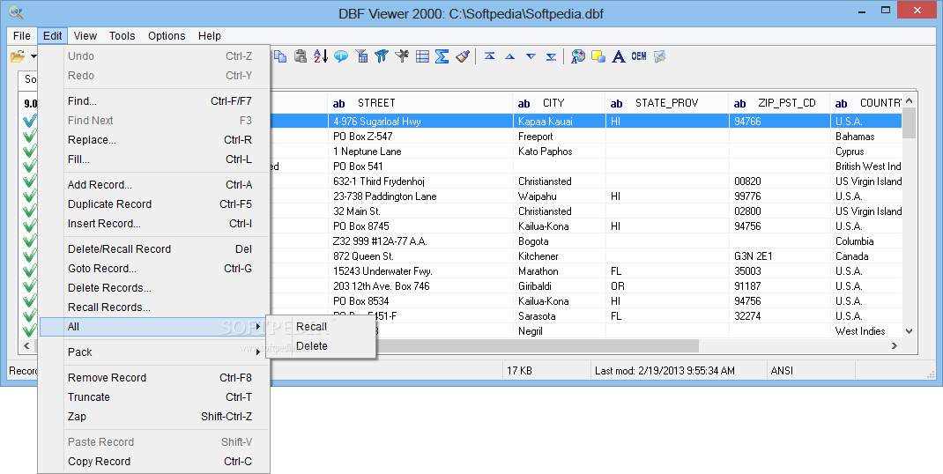Click the Paste clipboard toolbar icon
This screenshot has width=943, height=474.
(x=301, y=56)
